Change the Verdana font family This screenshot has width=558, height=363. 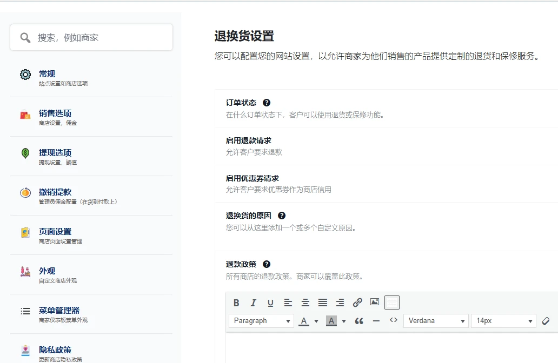(436, 321)
